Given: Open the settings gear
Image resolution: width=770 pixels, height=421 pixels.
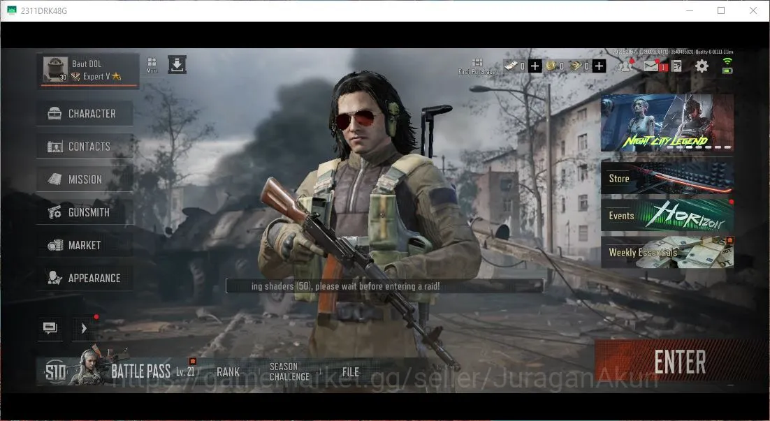Looking at the screenshot, I should [702, 66].
